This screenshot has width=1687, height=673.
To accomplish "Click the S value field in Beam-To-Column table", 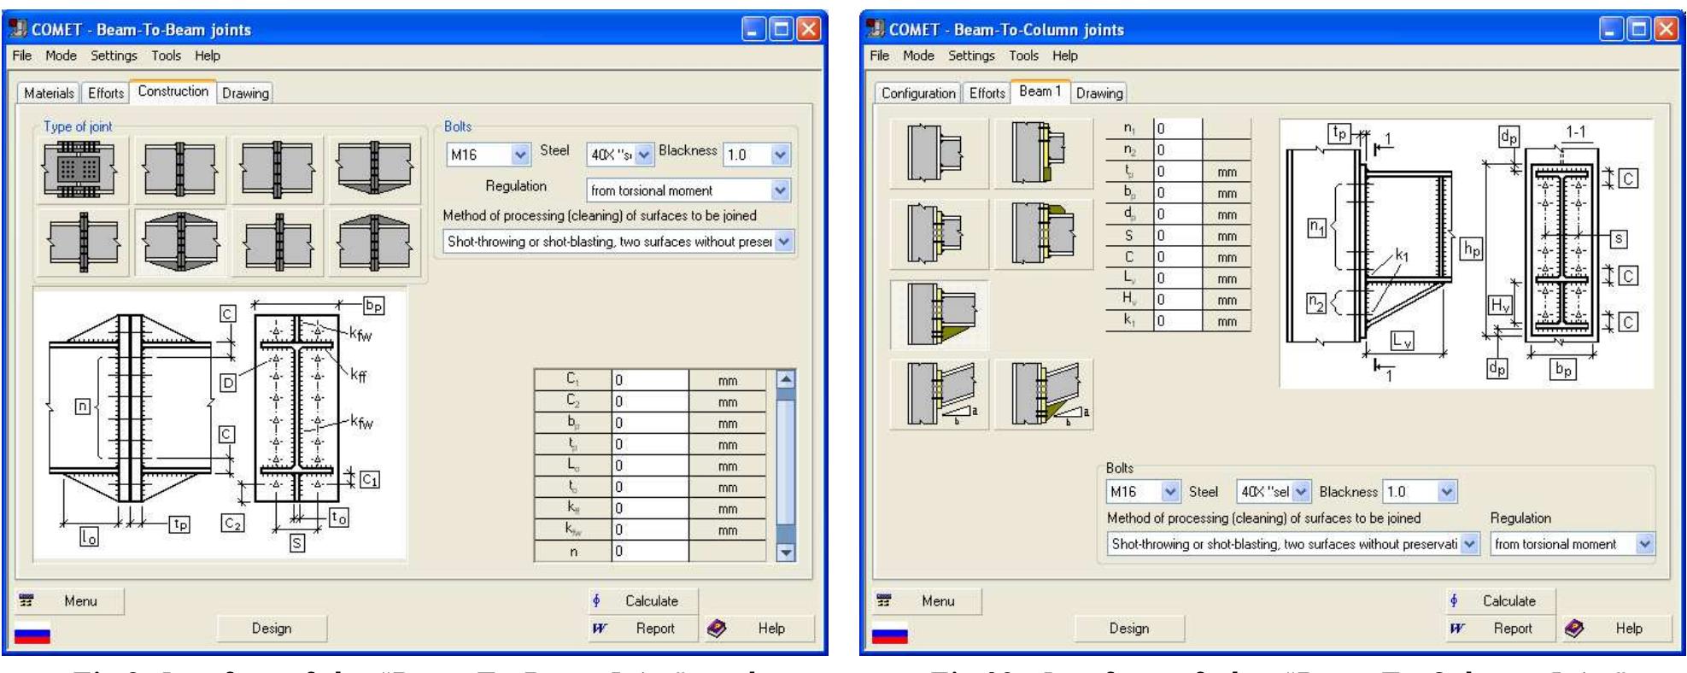I will (1178, 236).
